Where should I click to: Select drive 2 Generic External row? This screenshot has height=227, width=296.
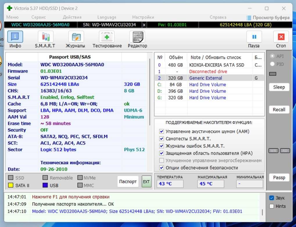pyautogui.click(x=209, y=78)
